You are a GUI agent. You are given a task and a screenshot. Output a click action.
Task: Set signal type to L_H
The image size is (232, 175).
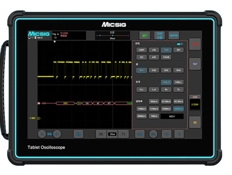click(x=154, y=90)
